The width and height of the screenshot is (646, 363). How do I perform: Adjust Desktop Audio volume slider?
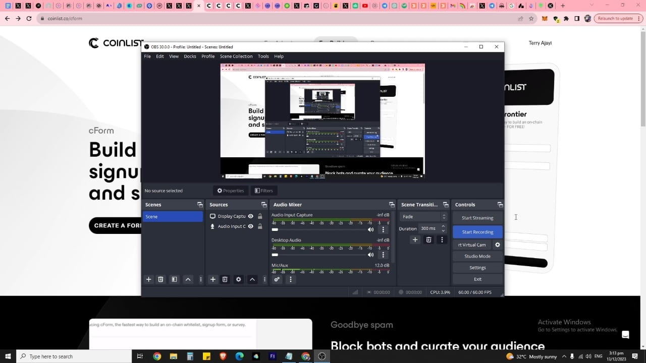coord(318,255)
